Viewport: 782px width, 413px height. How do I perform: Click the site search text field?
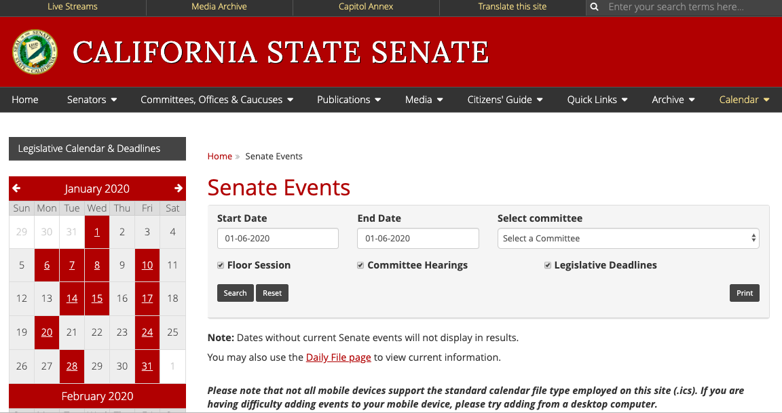pos(691,7)
